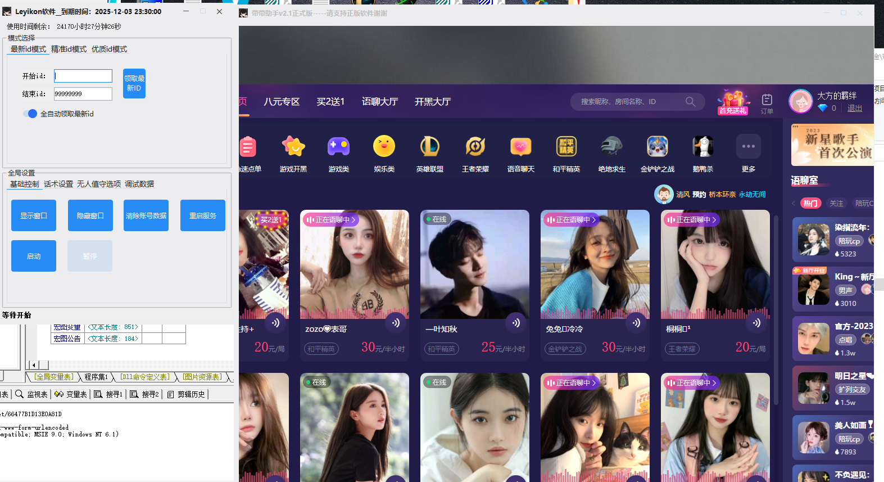Expand 正在语聊中 on 兔兔冷冷 card
Viewport: 884px width, 482px height.
570,220
